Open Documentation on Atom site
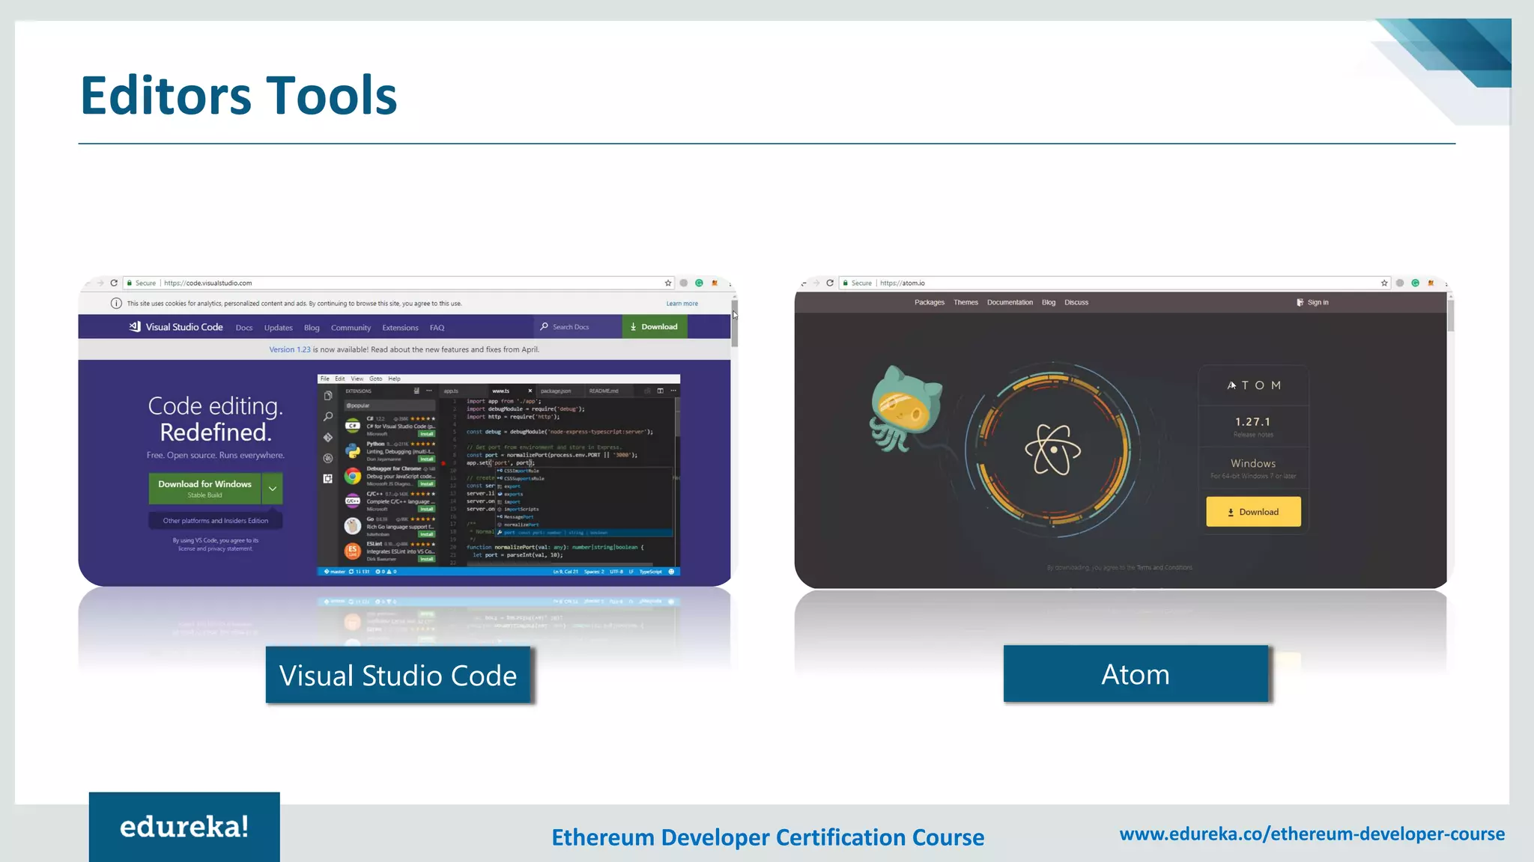1534x862 pixels. point(1010,302)
